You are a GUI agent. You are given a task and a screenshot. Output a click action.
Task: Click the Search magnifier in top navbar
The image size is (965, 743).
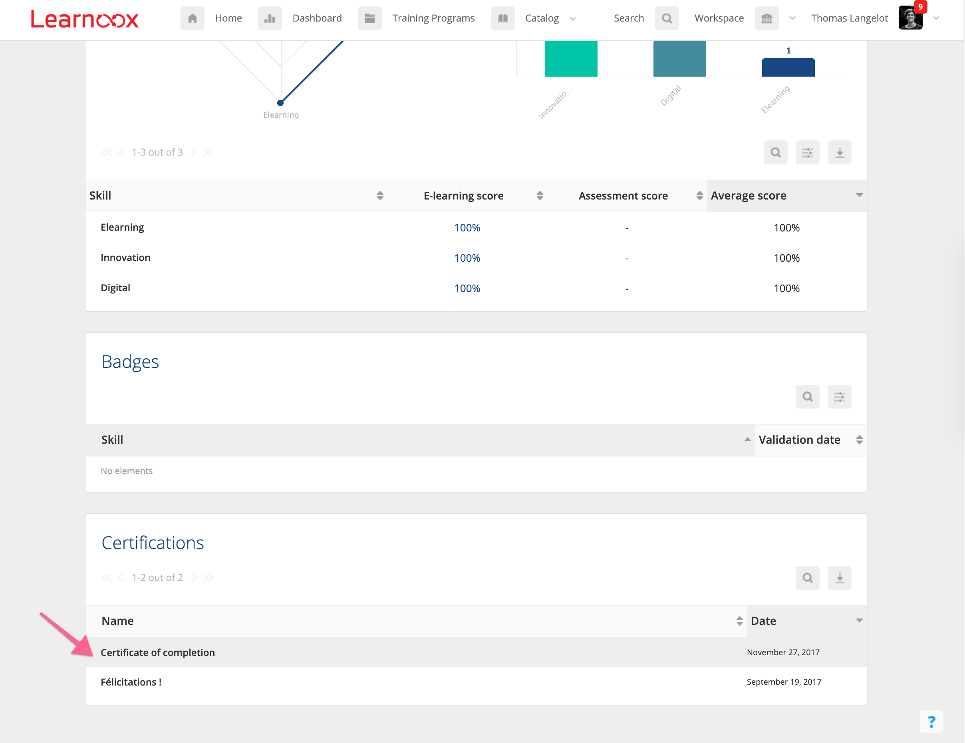click(667, 18)
